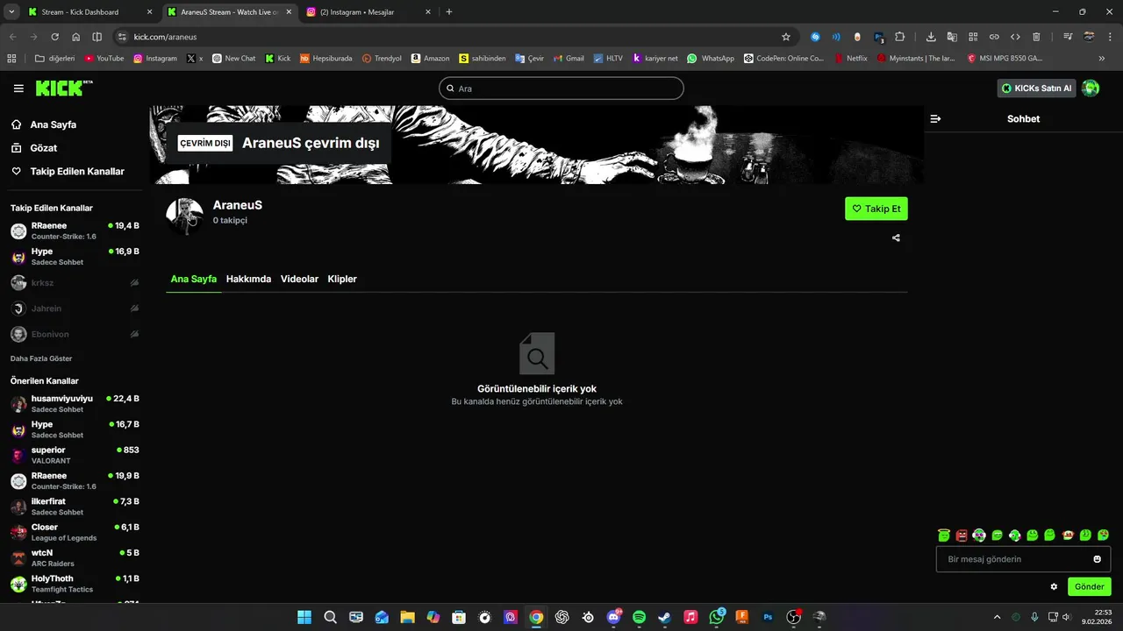Screen dimensions: 1123x631
Task: Open the Kick hamburger menu
Action: tap(18, 89)
